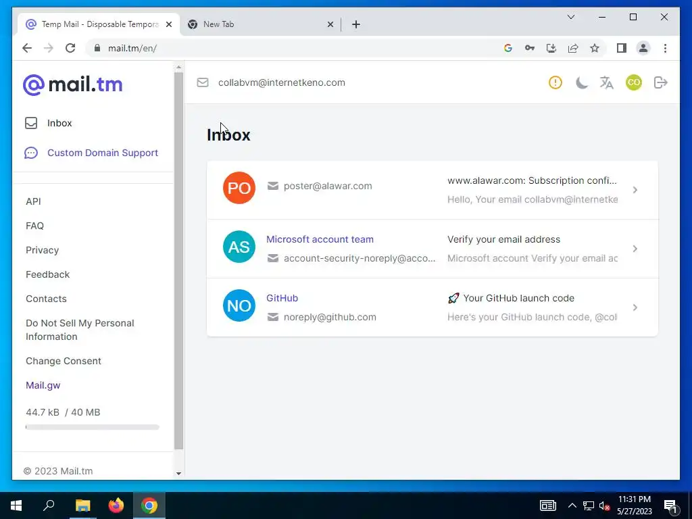This screenshot has width=692, height=519.
Task: View site lock security info
Action: tap(97, 48)
